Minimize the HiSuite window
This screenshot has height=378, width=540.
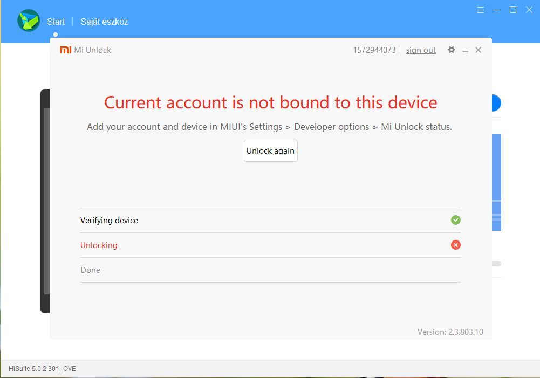click(497, 10)
